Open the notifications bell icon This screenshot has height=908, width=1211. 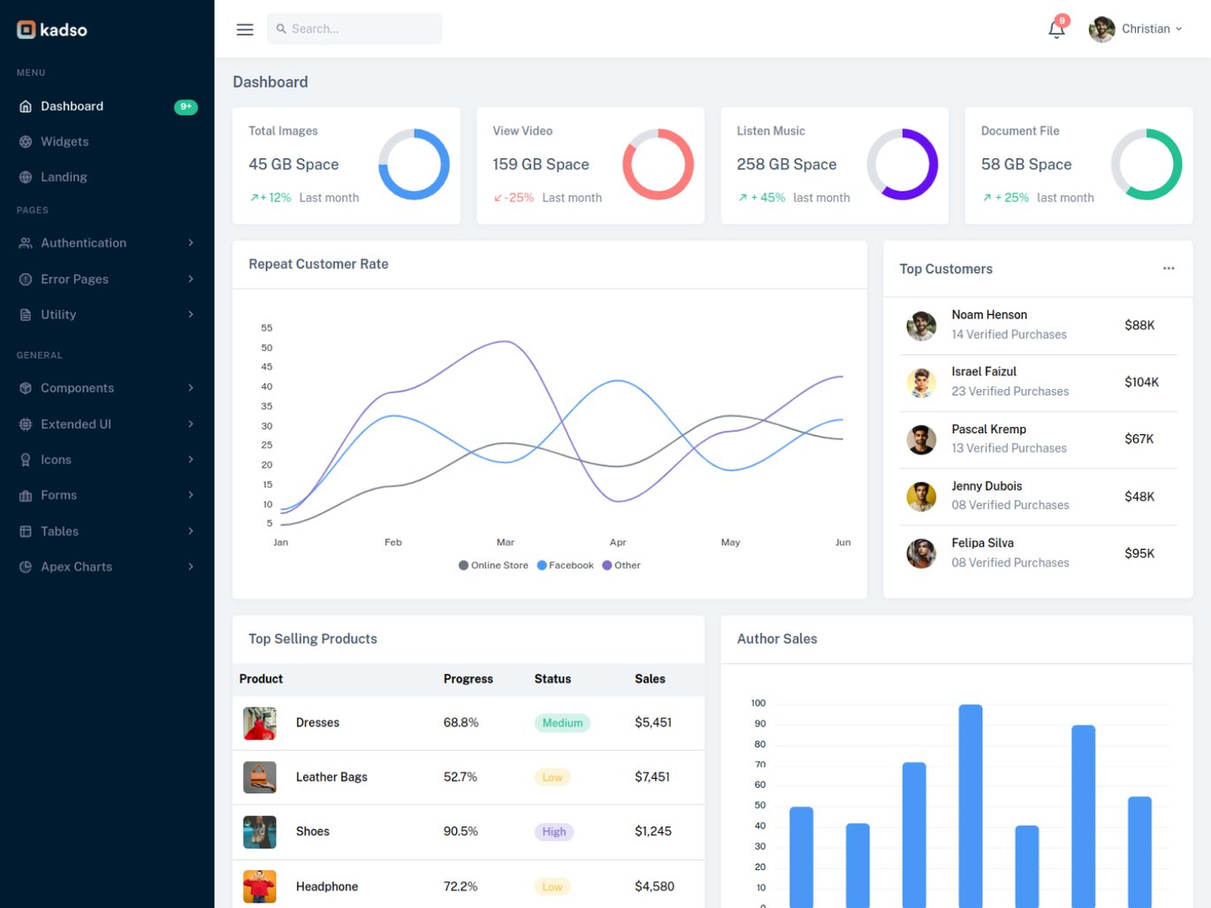pos(1056,29)
